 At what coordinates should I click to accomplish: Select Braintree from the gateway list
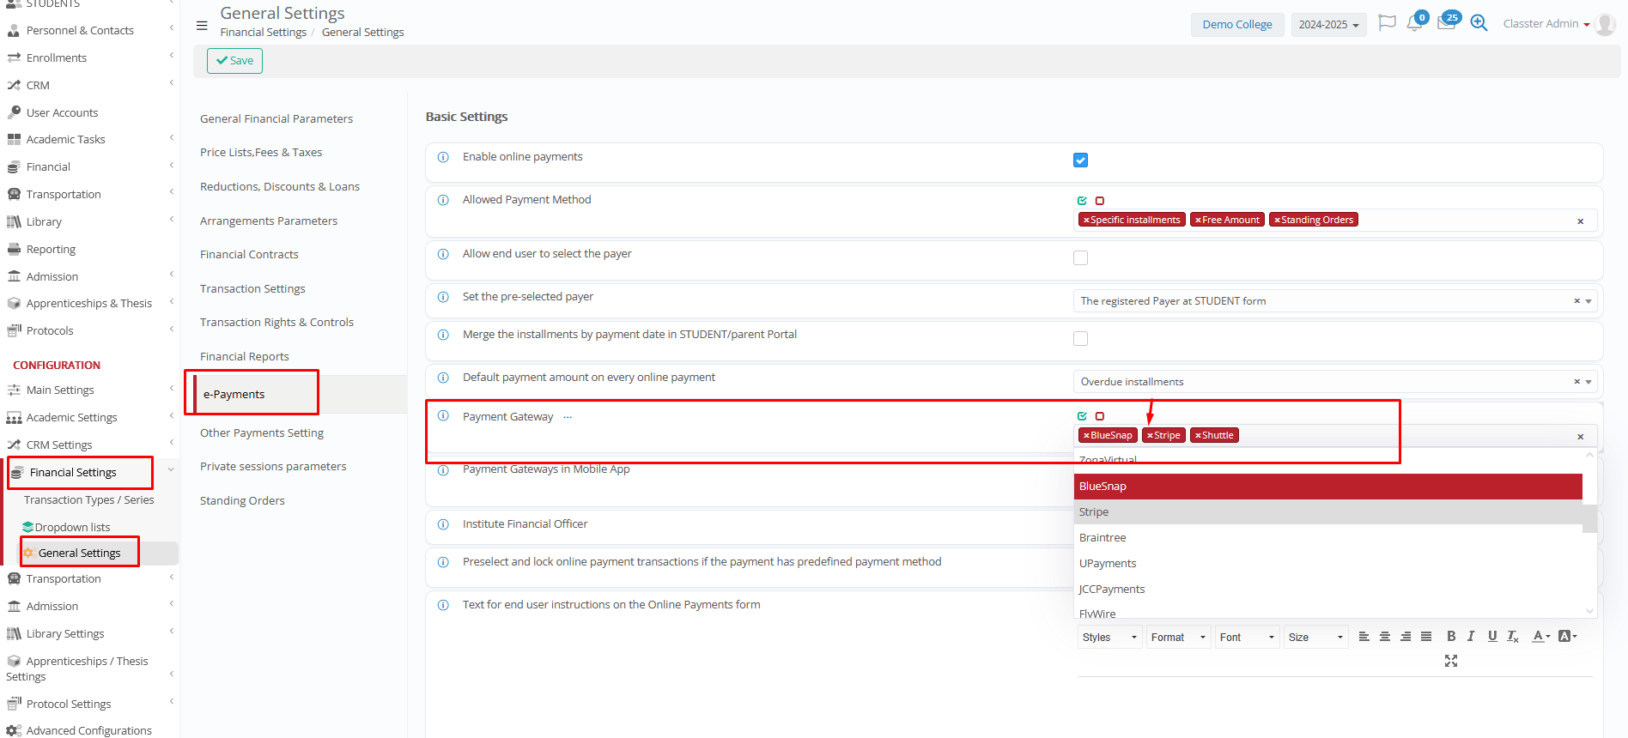coord(1103,538)
